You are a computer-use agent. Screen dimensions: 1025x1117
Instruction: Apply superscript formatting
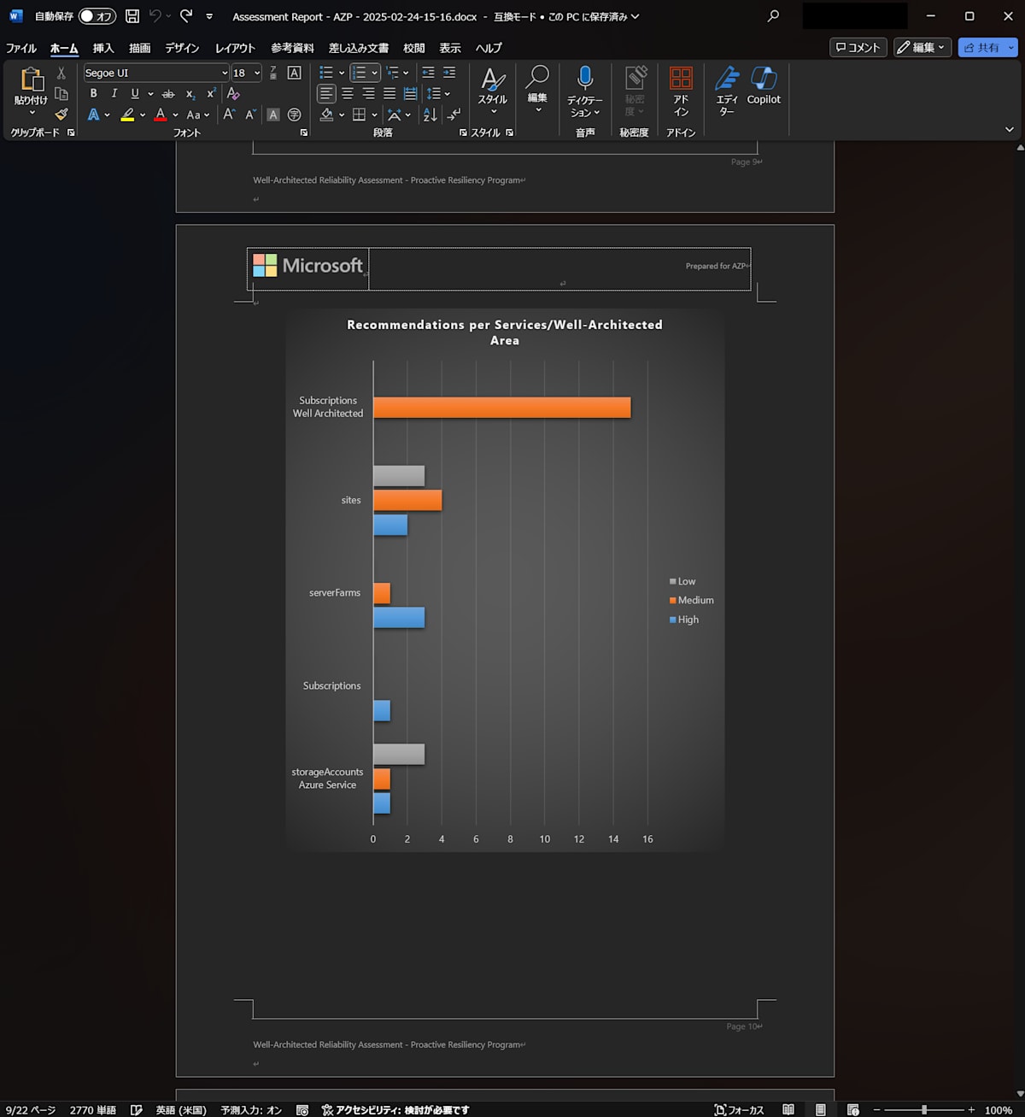click(211, 94)
